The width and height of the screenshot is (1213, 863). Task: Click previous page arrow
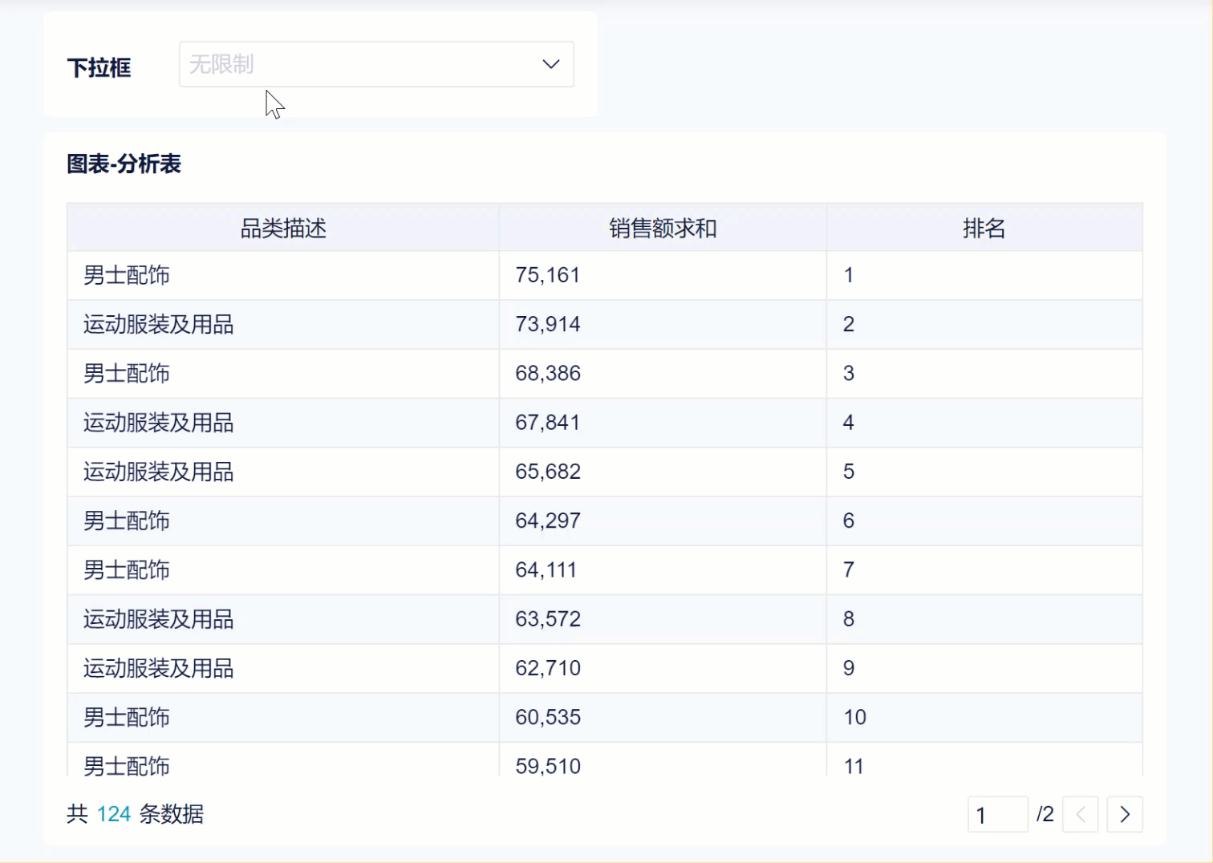click(1080, 814)
